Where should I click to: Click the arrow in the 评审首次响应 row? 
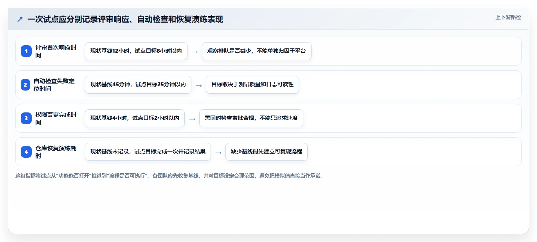(x=195, y=52)
